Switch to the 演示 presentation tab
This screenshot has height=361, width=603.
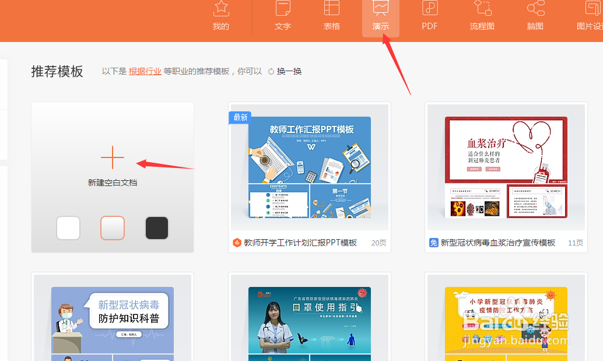(x=381, y=15)
